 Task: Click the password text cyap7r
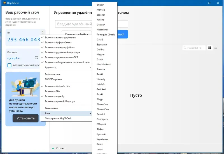[x=13, y=58]
